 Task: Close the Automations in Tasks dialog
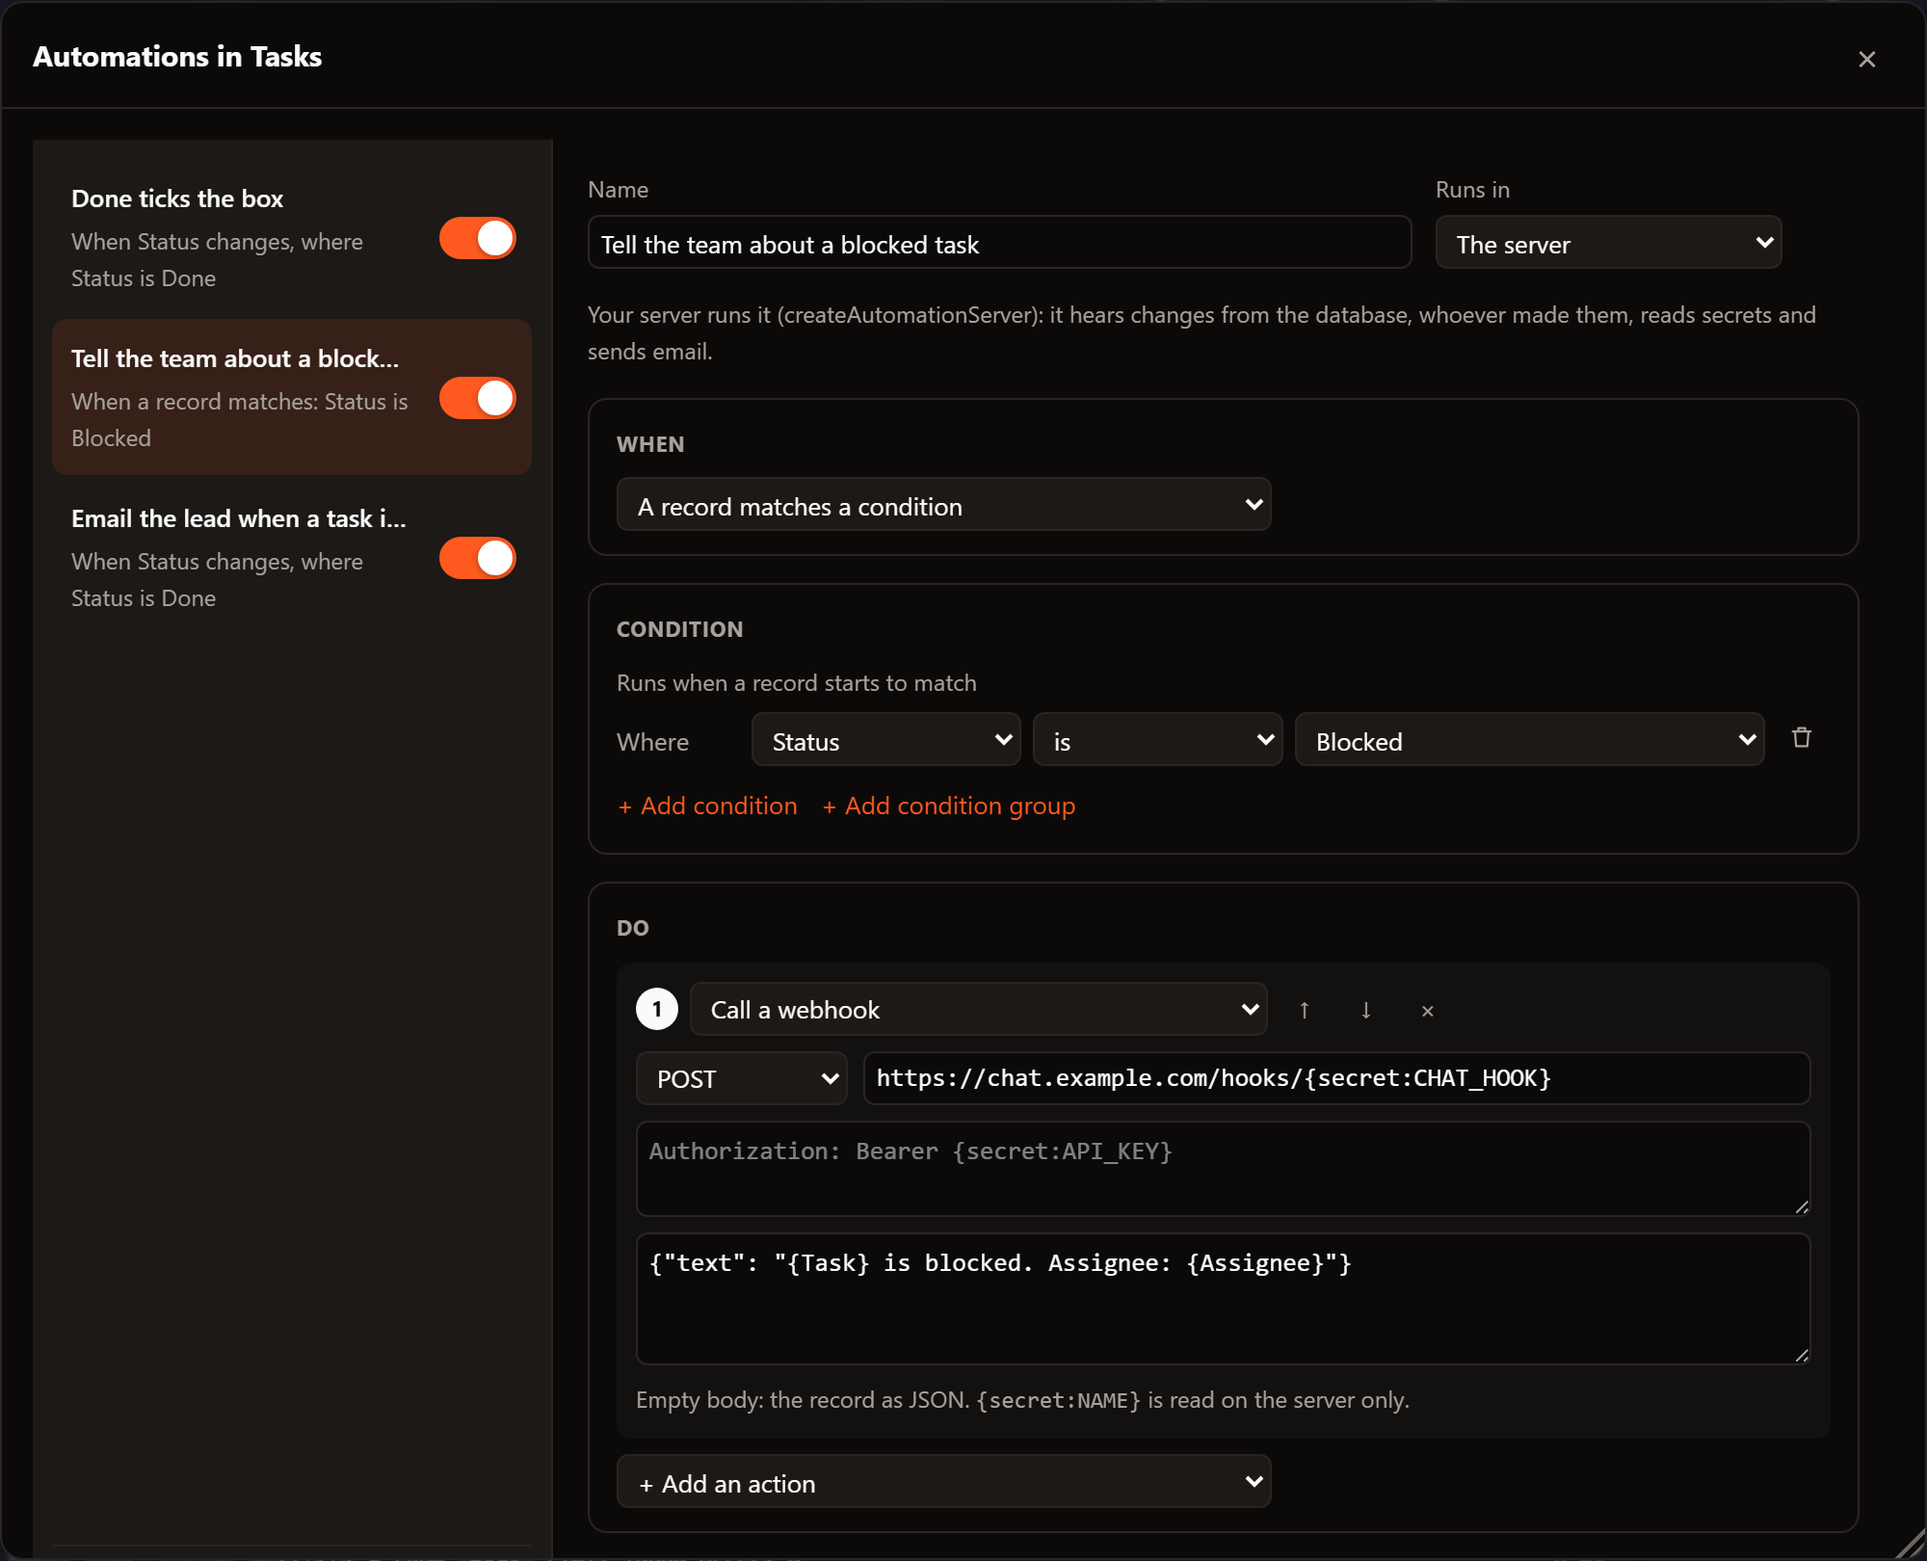tap(1866, 59)
